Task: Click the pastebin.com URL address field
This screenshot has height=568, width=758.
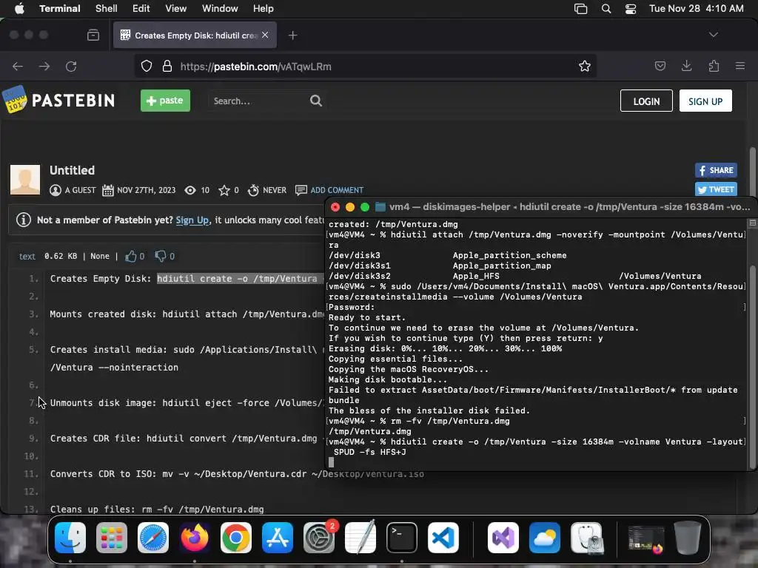Action: (366, 66)
